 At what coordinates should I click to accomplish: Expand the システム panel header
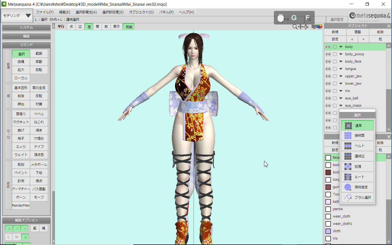(x=26, y=27)
